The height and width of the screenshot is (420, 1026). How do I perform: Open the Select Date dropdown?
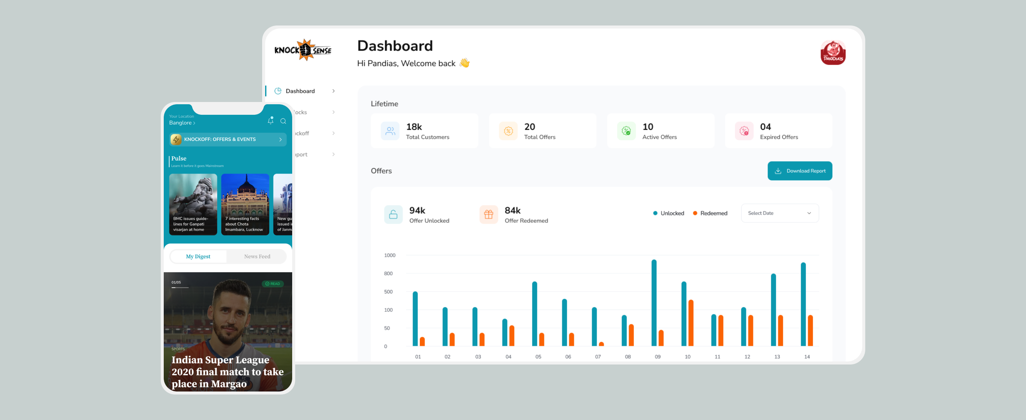click(780, 213)
